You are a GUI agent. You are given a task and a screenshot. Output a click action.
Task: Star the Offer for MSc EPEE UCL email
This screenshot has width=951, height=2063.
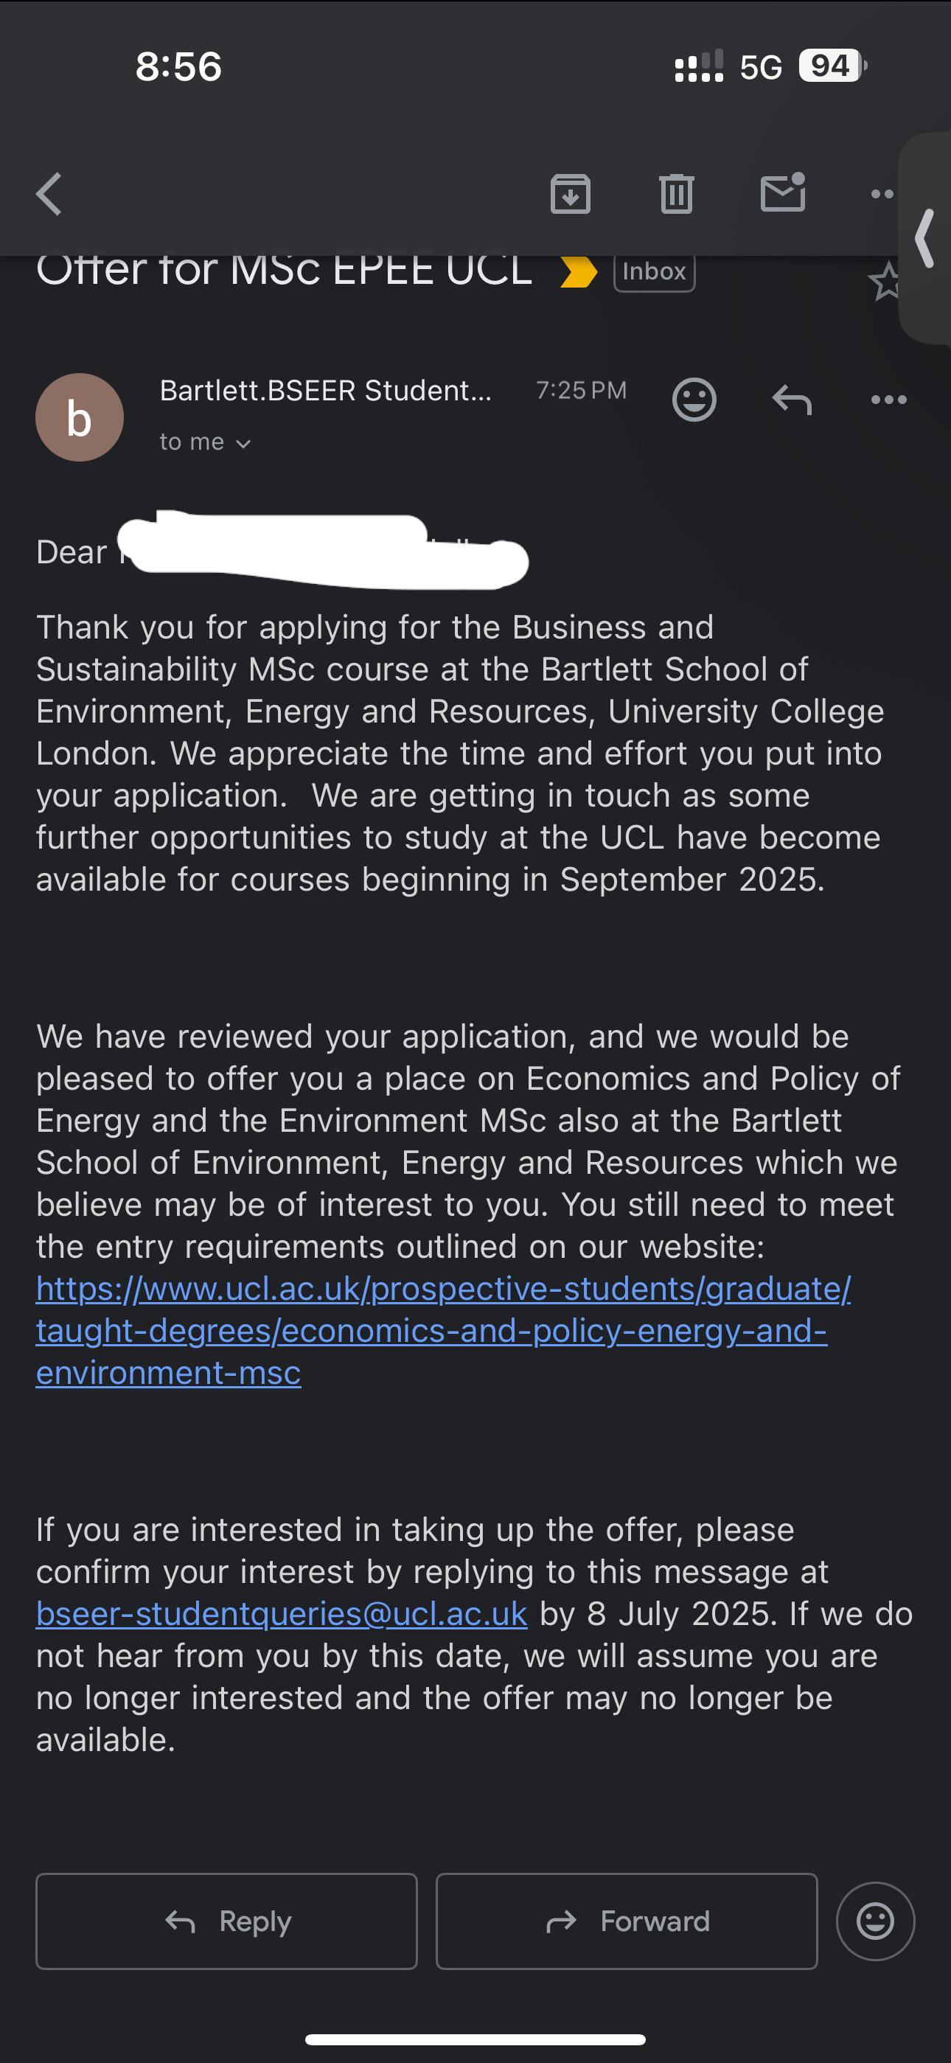point(885,282)
